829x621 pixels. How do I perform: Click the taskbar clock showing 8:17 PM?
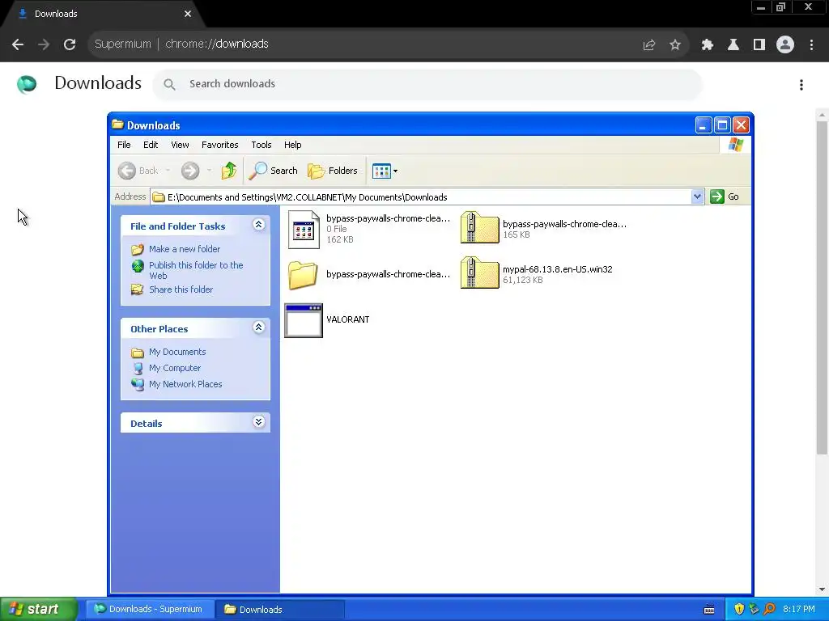pos(799,609)
